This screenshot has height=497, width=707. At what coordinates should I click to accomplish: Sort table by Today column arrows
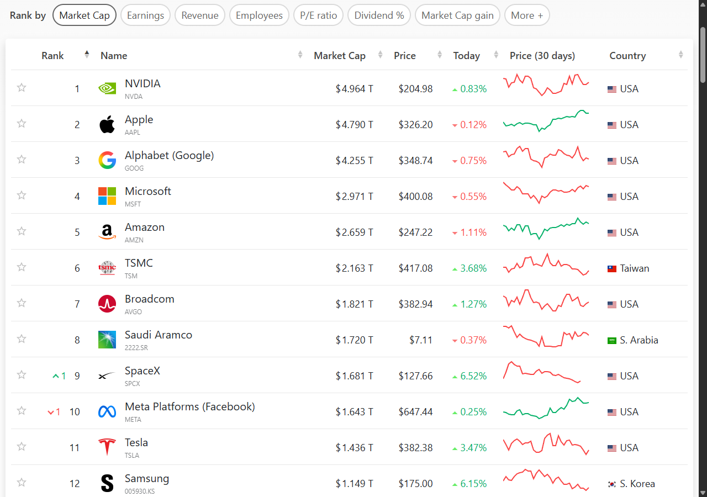point(496,55)
